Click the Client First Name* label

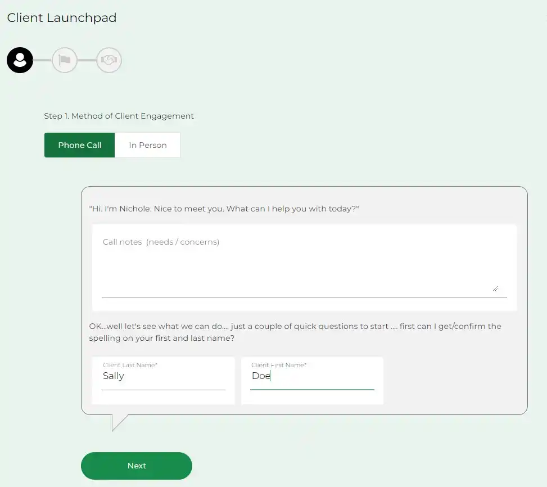click(279, 365)
